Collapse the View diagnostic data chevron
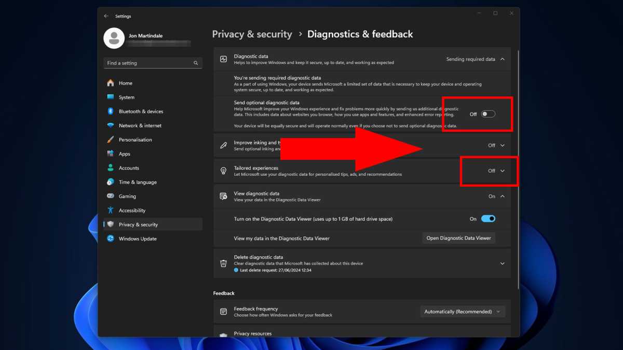Image resolution: width=623 pixels, height=350 pixels. click(x=502, y=197)
